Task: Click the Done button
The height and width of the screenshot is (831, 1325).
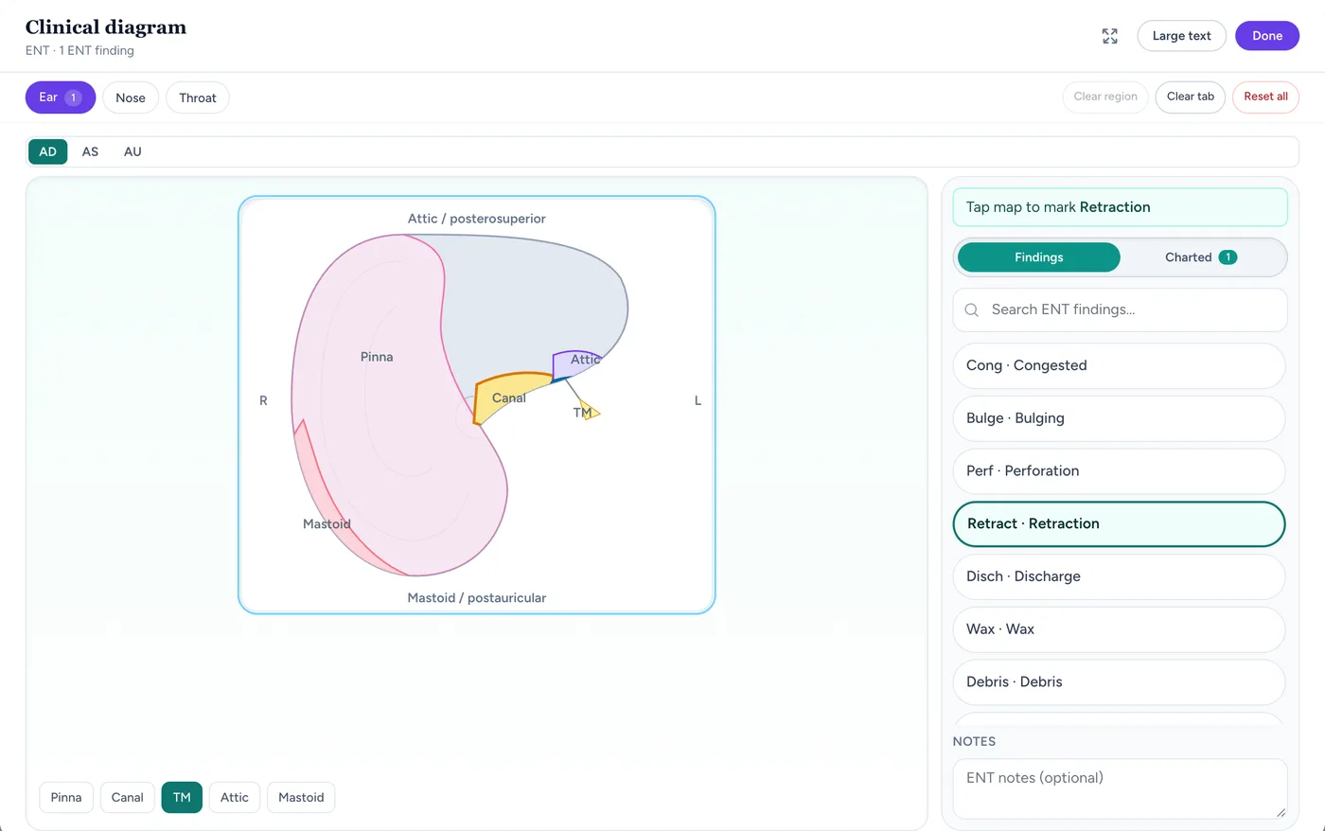Action: click(x=1267, y=36)
